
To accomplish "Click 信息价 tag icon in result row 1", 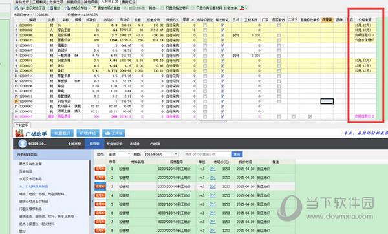I will click(100, 169).
